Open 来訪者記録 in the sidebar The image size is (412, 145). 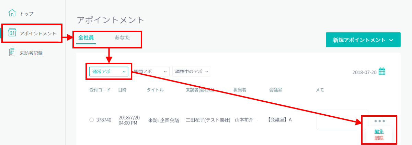31,53
